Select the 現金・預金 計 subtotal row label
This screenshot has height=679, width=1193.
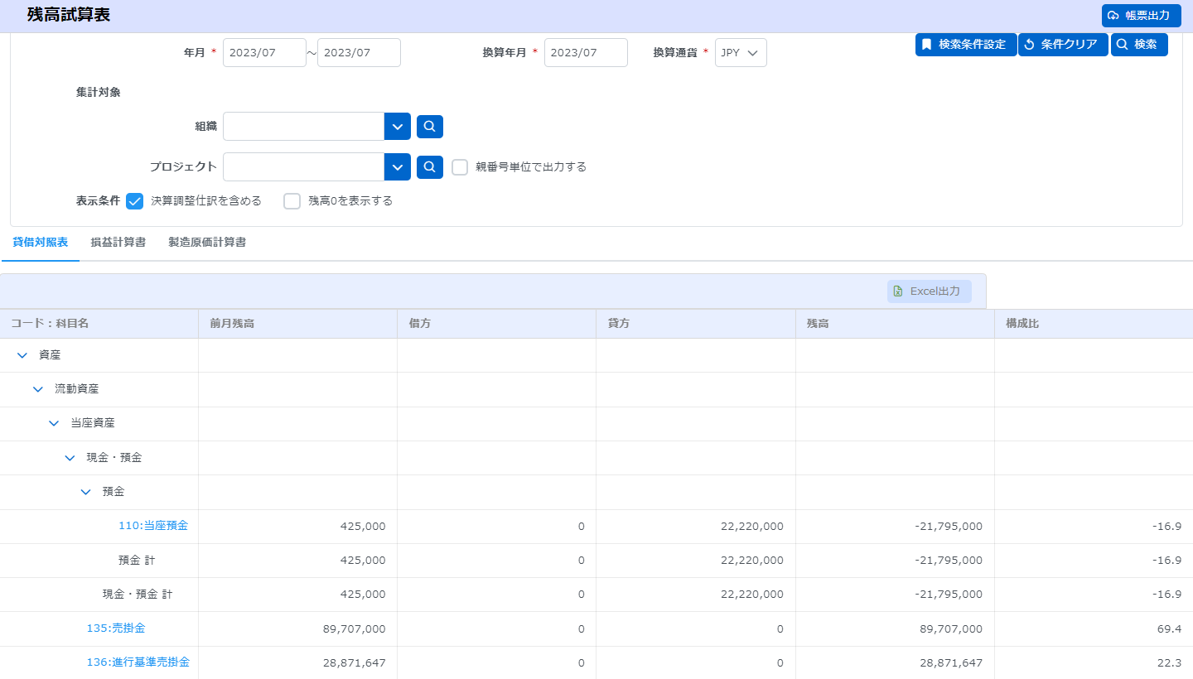tap(138, 595)
